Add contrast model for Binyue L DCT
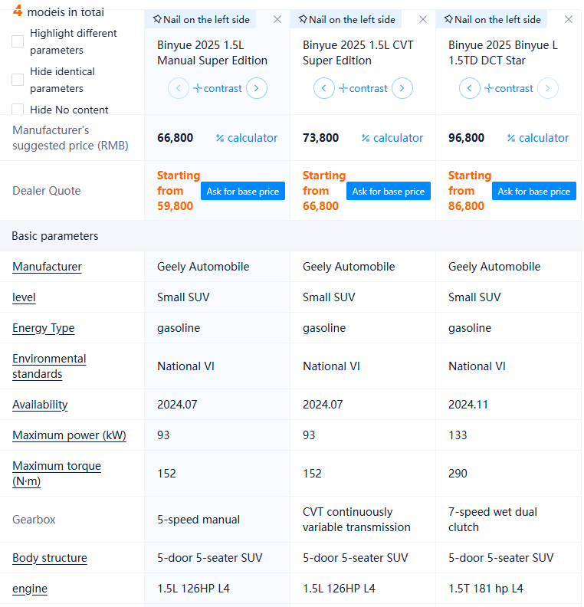 [509, 88]
